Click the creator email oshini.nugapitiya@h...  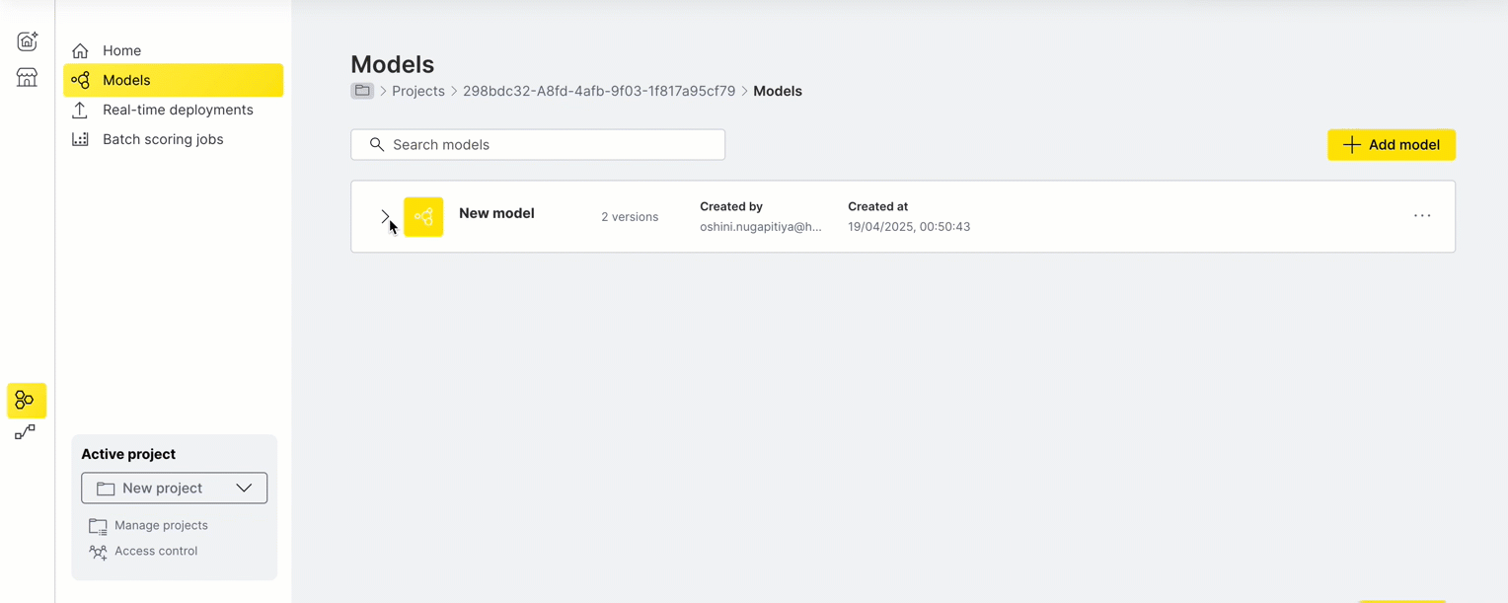coord(761,227)
